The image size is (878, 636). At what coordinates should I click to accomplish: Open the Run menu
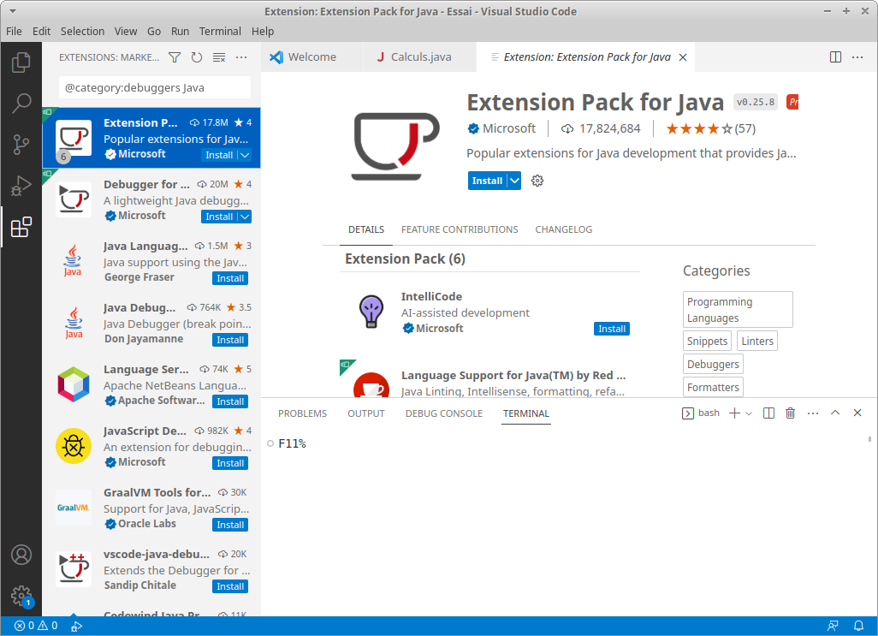[x=180, y=32]
